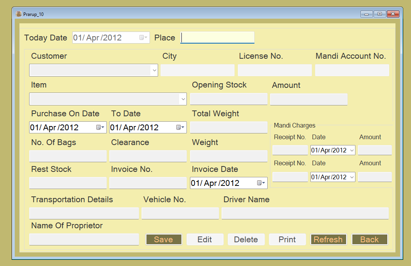Image resolution: width=411 pixels, height=266 pixels.
Task: Focus the first Mandi Charges Receipt No. field
Action: coord(290,150)
